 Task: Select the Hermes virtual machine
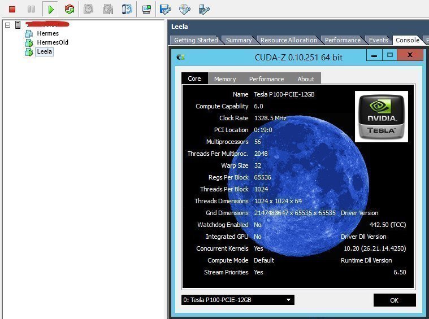click(47, 33)
